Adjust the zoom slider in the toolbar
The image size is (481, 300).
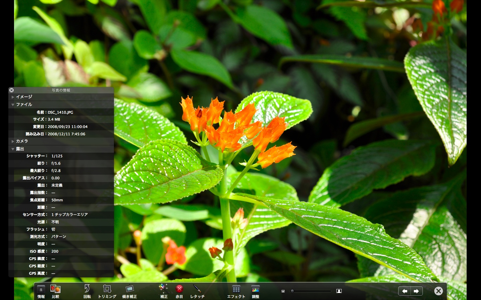click(311, 291)
